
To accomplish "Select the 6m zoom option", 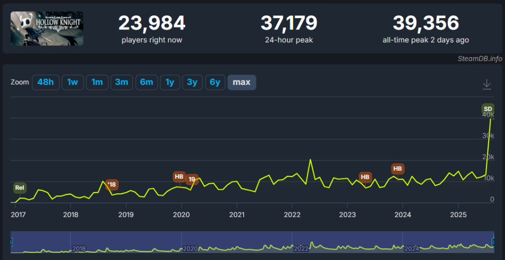I will tap(146, 82).
